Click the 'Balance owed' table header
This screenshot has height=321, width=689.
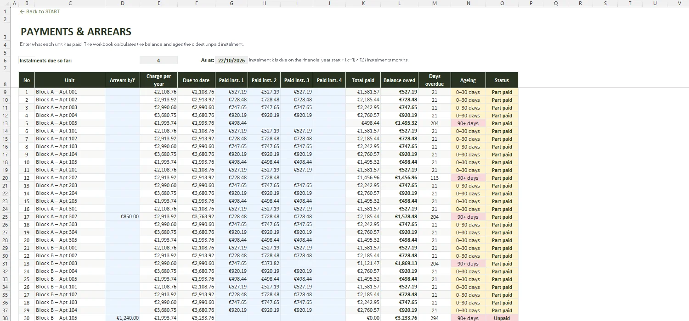tap(399, 80)
